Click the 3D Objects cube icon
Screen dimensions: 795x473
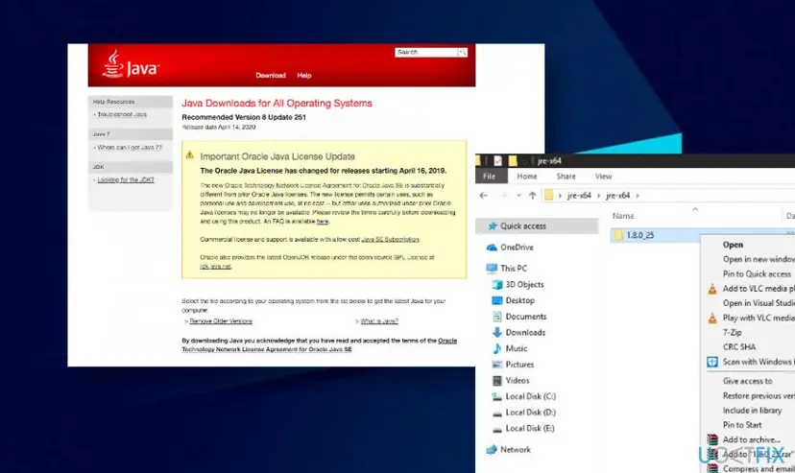pos(497,285)
